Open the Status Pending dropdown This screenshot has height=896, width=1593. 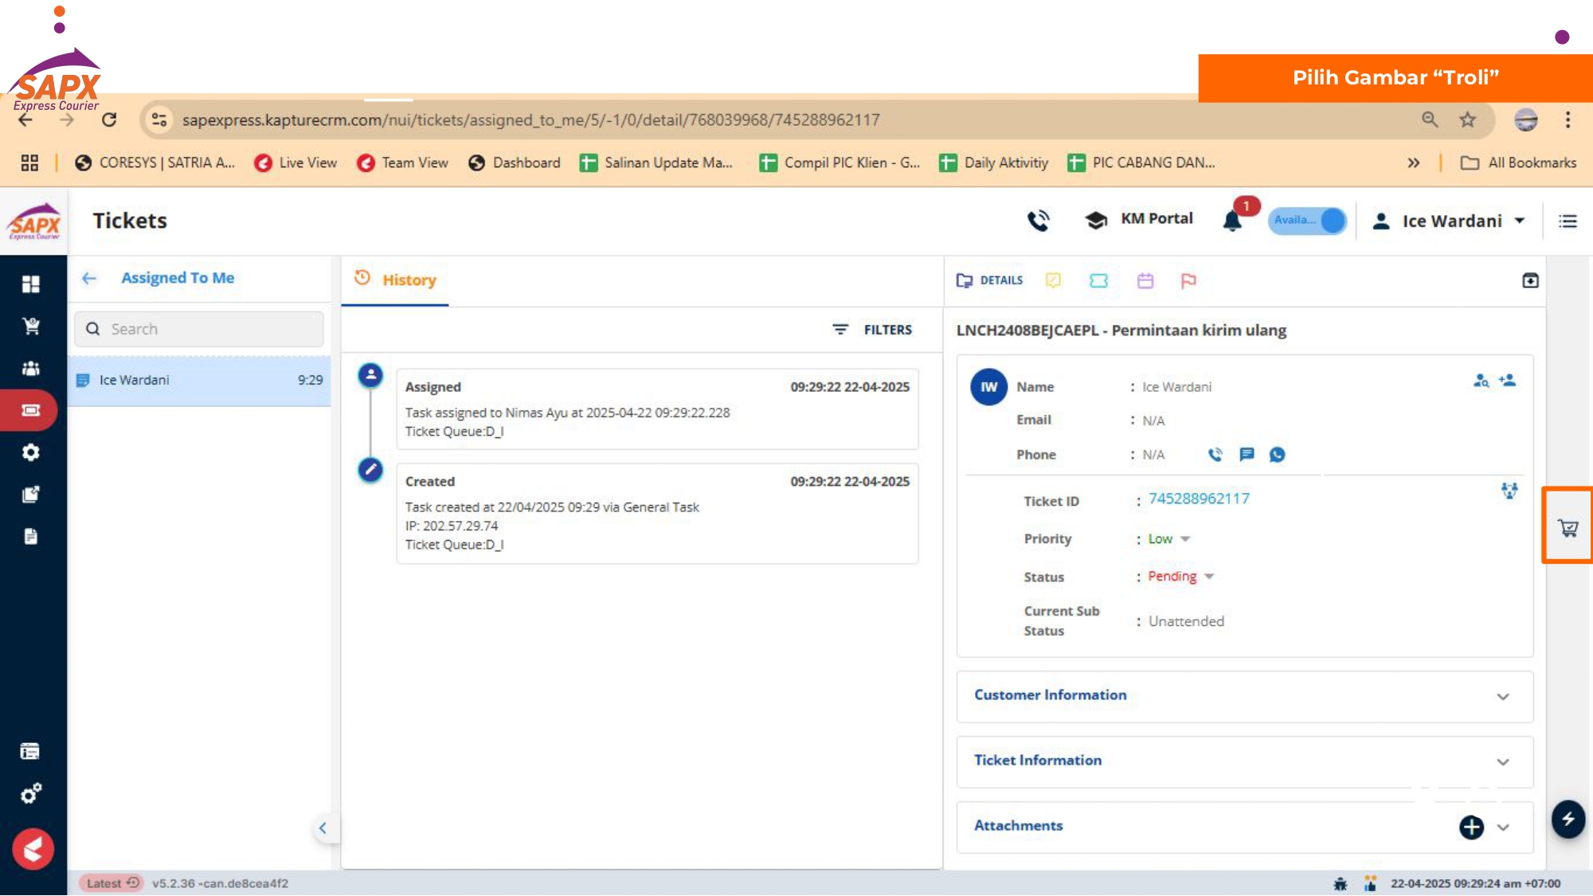(1180, 576)
